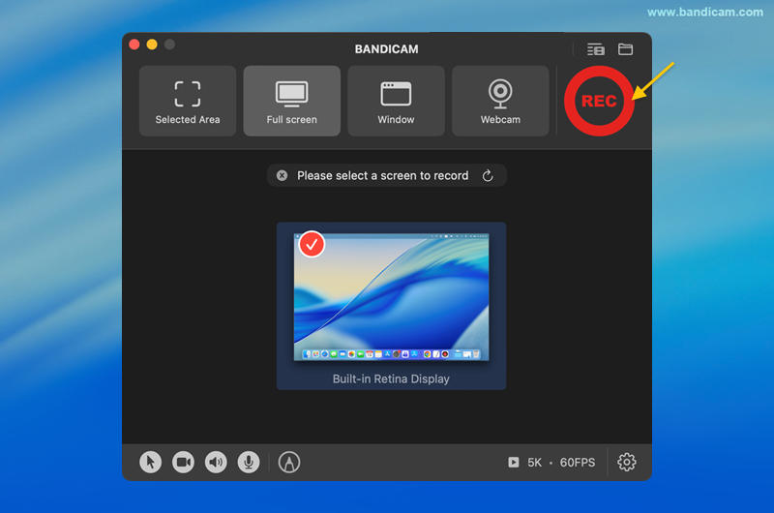Open the recordings list icon

pyautogui.click(x=595, y=49)
